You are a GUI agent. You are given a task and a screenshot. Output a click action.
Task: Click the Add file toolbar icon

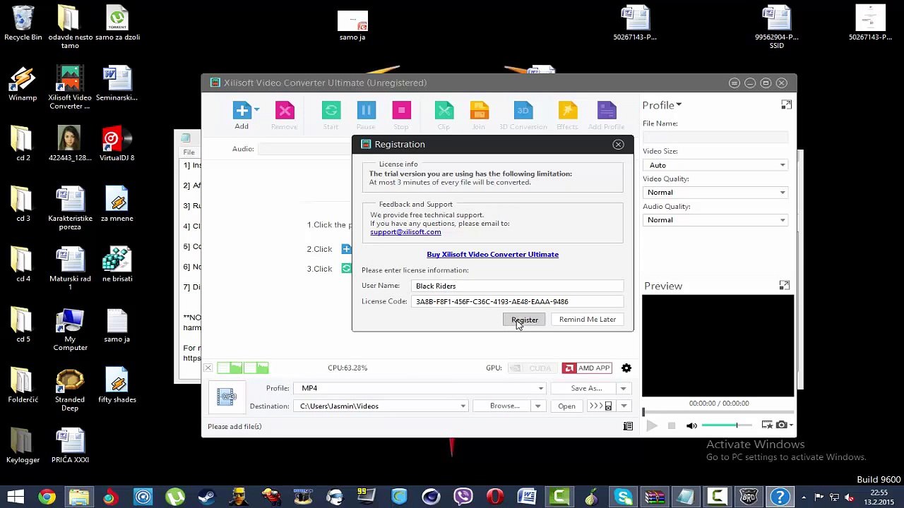pyautogui.click(x=242, y=110)
